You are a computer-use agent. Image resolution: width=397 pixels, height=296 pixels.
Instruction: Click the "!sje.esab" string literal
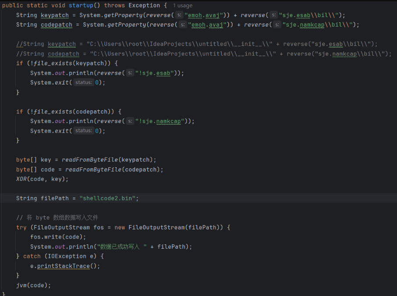click(154, 73)
